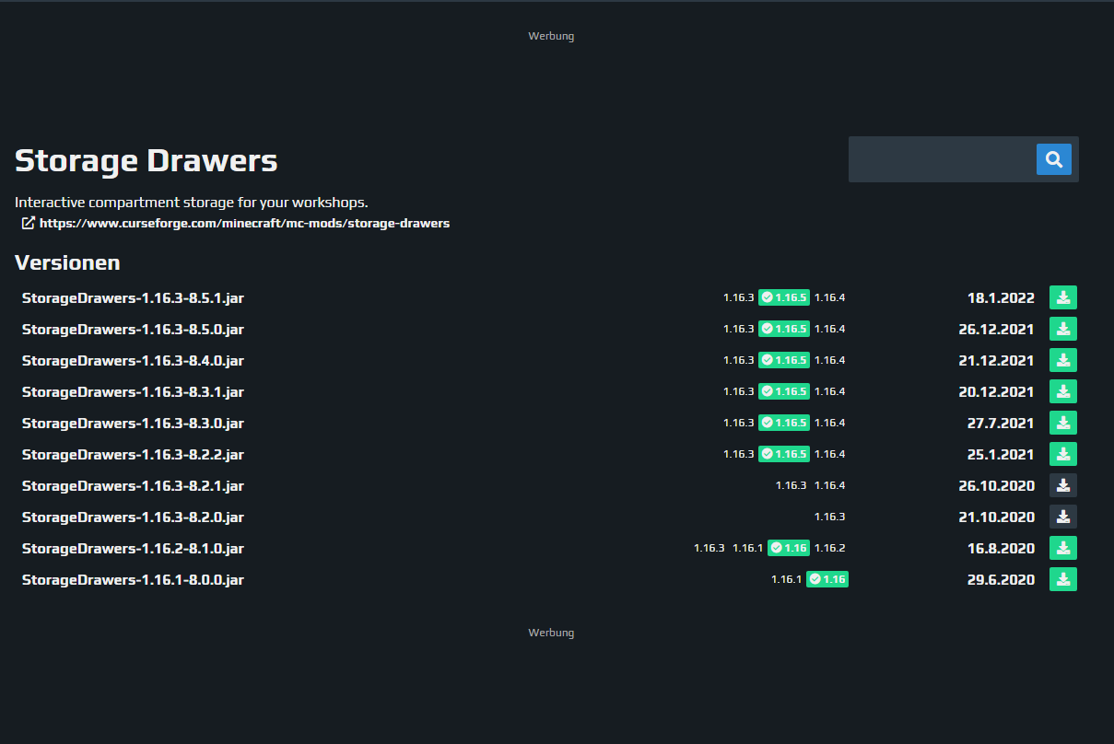Click the green 1.16 badge in 8.0.0 row
The height and width of the screenshot is (744, 1114).
(827, 579)
